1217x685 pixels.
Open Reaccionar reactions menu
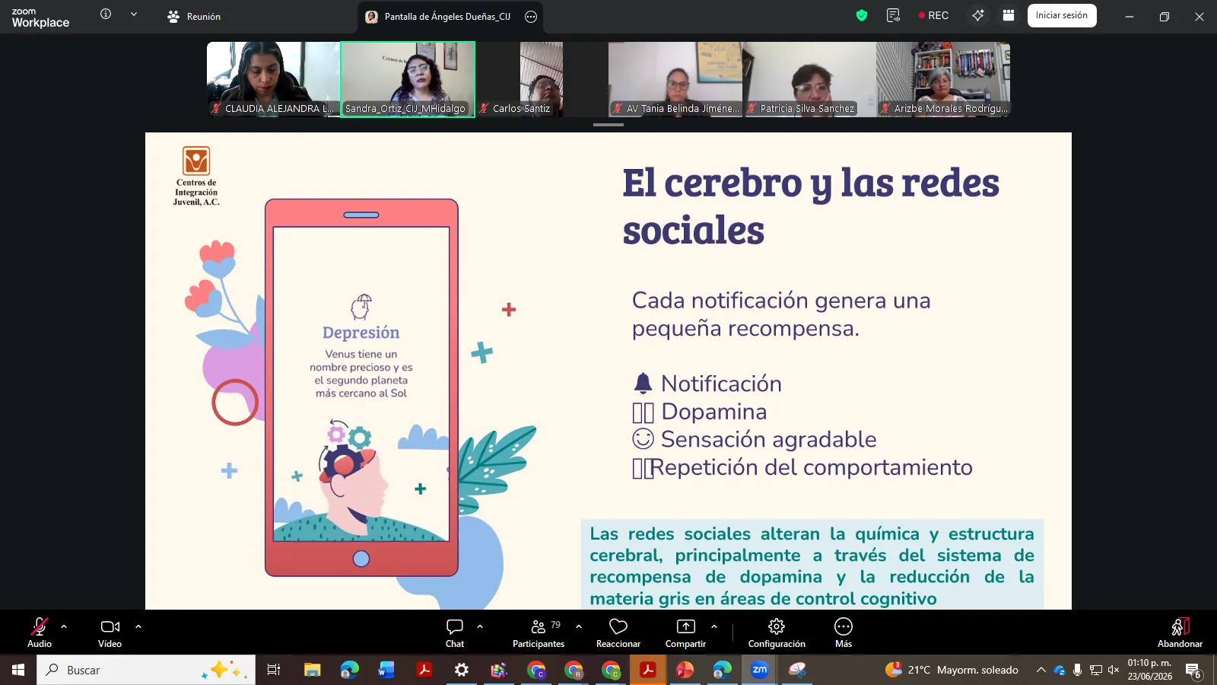(x=618, y=632)
